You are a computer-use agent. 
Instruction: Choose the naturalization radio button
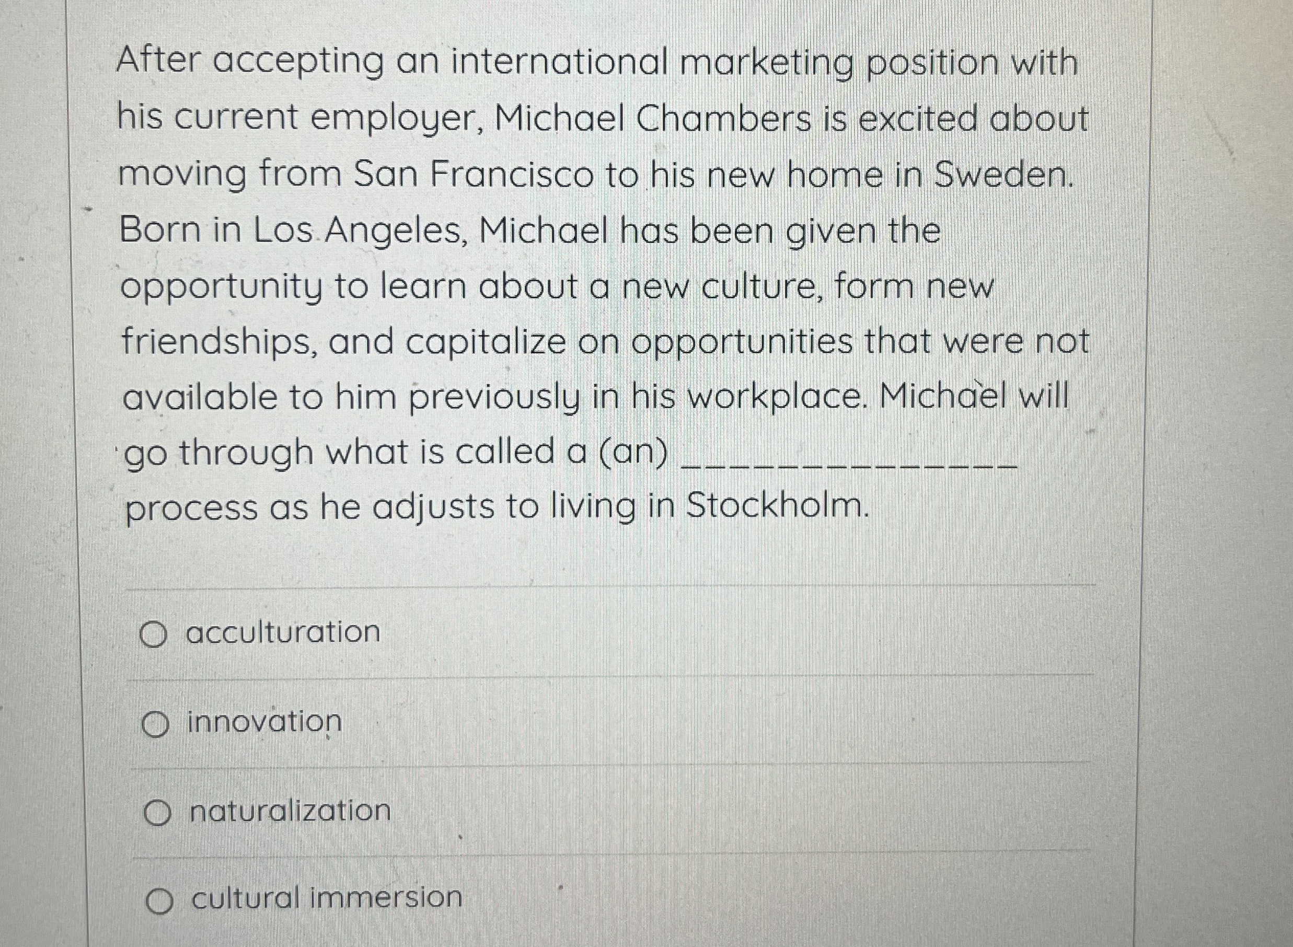pyautogui.click(x=157, y=813)
